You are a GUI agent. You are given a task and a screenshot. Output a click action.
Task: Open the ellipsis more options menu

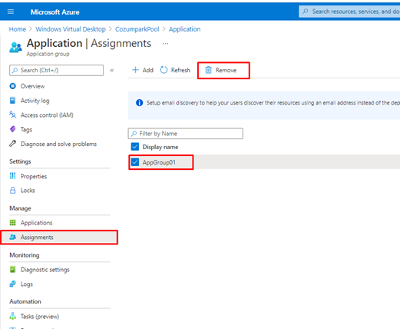[x=166, y=44]
